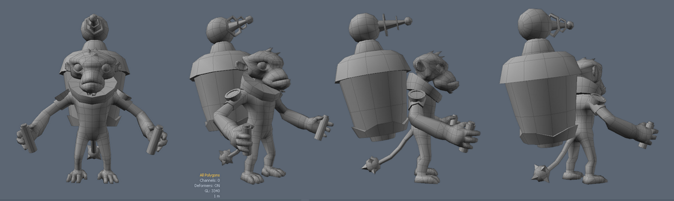Click the 'All Polygons' viewport label
The width and height of the screenshot is (674, 201).
209,175
